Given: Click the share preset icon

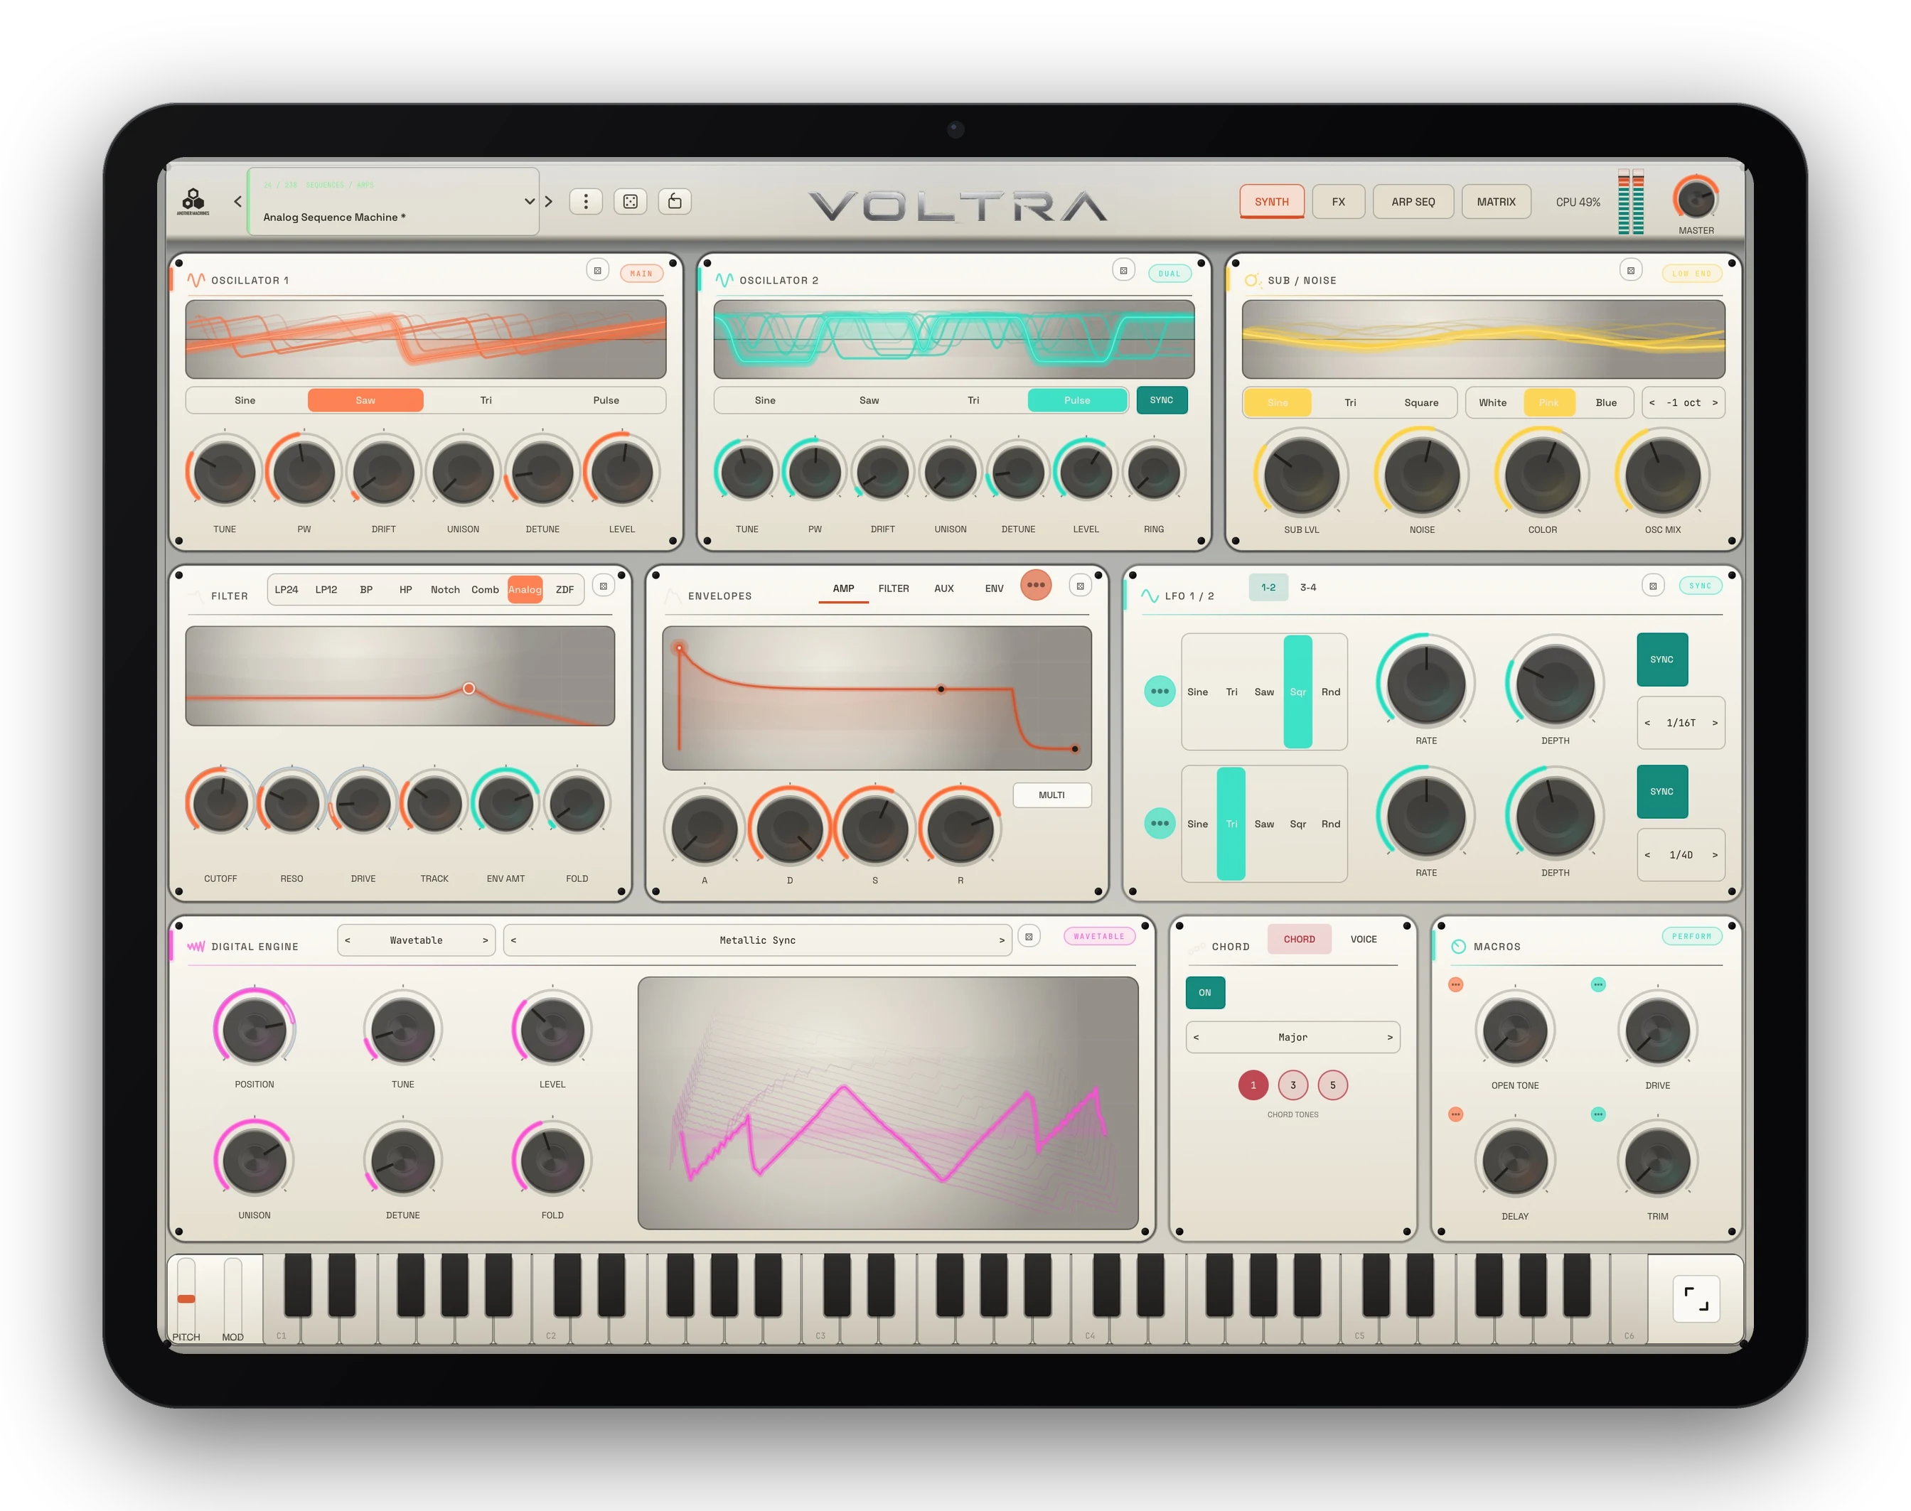Looking at the screenshot, I should click(x=674, y=202).
